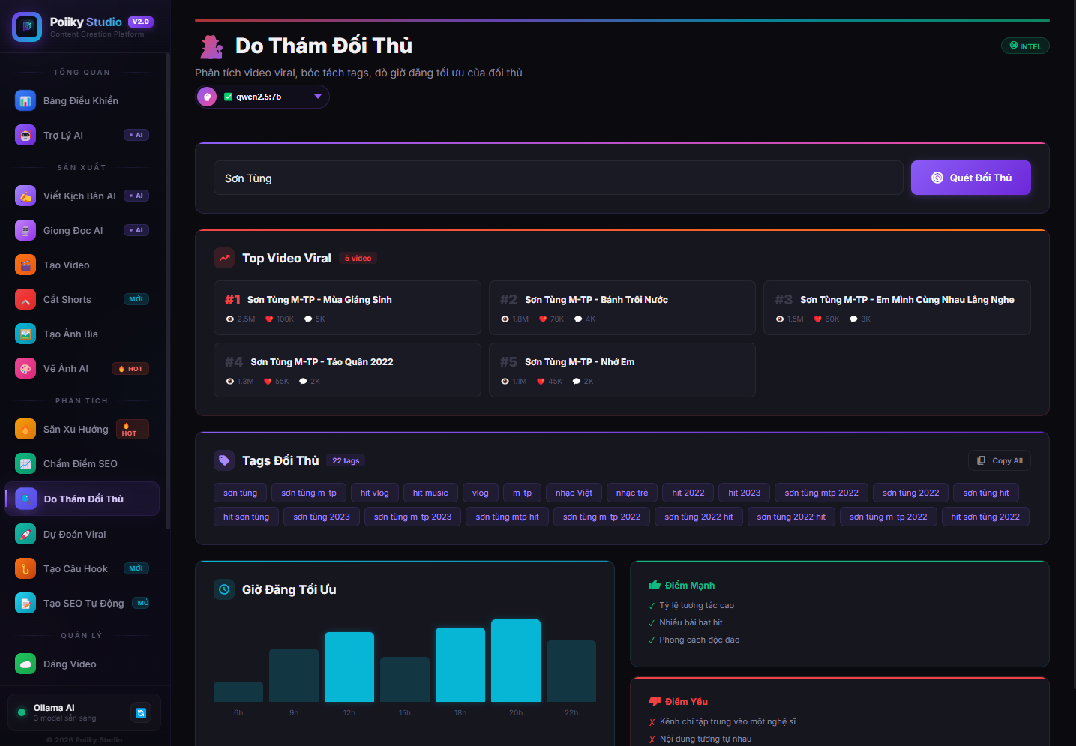1076x746 pixels.
Task: Open Vẽ Ảnh AI palette icon
Action: 25,368
